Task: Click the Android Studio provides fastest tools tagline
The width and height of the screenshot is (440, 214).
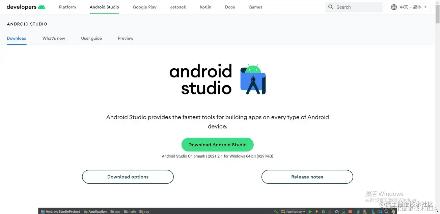Action: [218, 122]
